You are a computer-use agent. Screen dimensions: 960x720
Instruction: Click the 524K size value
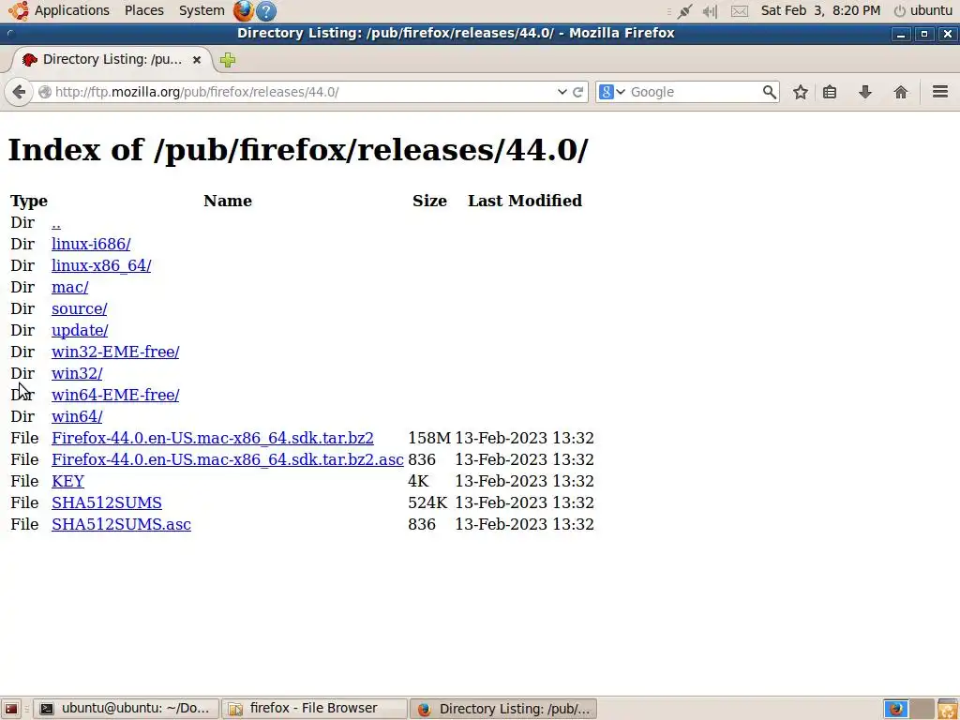tap(427, 502)
